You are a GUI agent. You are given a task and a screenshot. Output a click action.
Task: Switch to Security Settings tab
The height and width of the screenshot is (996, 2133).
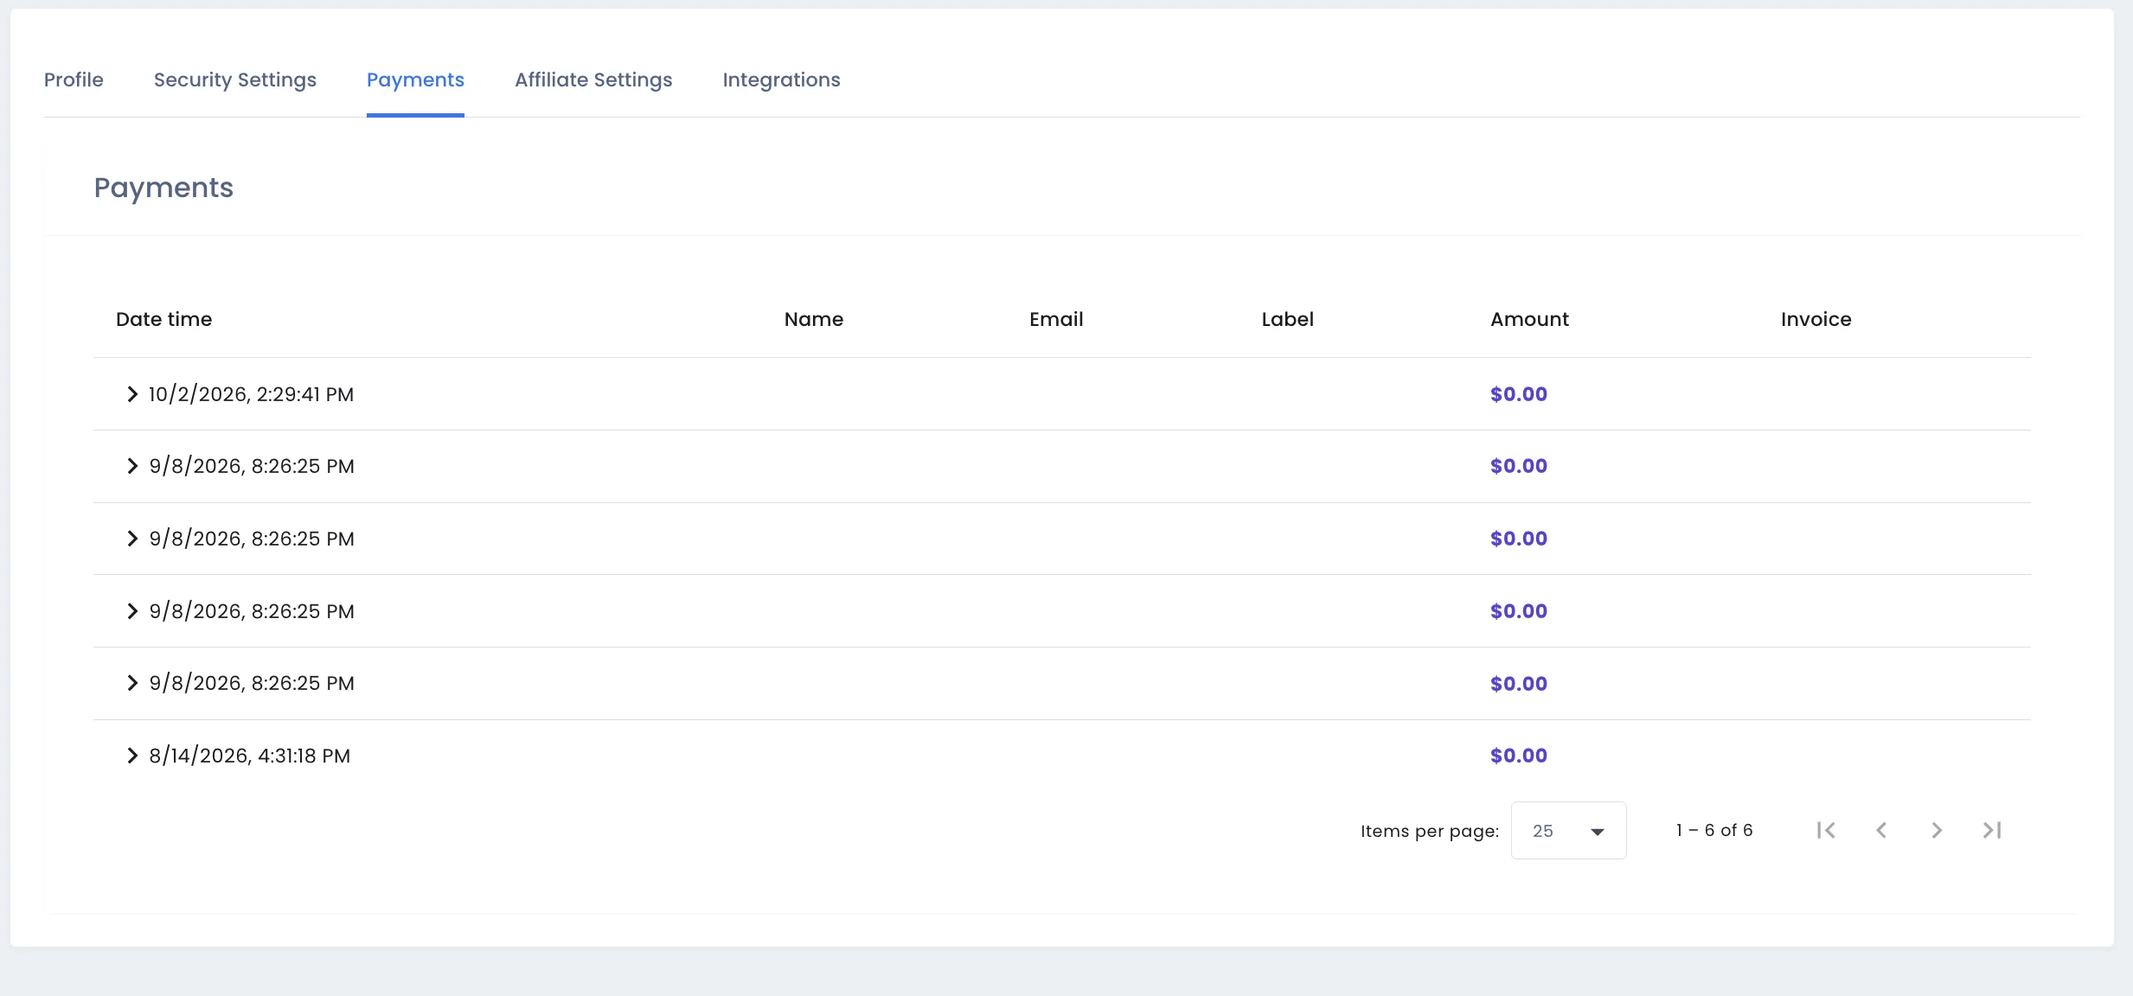[x=235, y=80]
